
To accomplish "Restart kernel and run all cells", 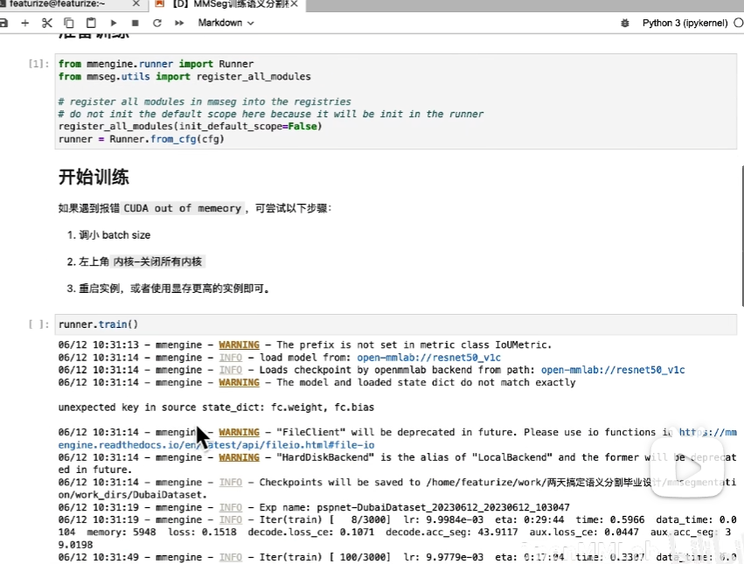I will (179, 23).
